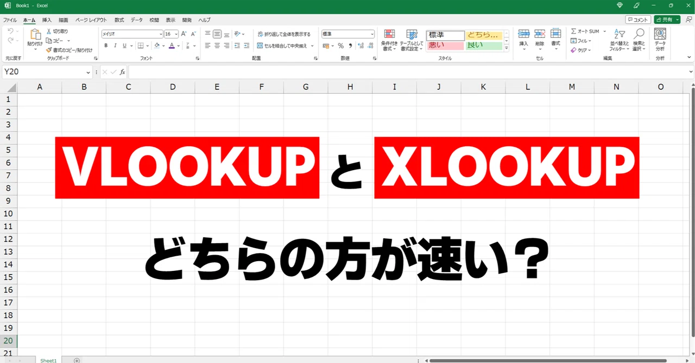Decrease font size with small A icon
695x363 pixels.
[x=193, y=34]
